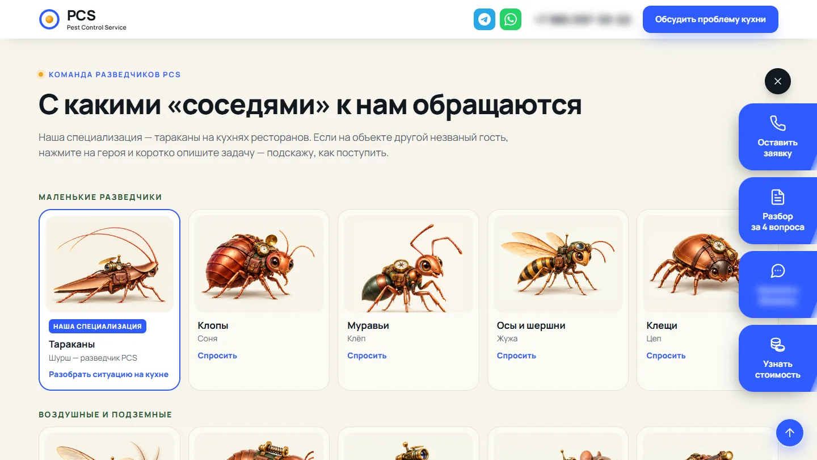817x460 pixels.
Task: Click 'Спросить' under Осы и шершни
Action: (516, 356)
